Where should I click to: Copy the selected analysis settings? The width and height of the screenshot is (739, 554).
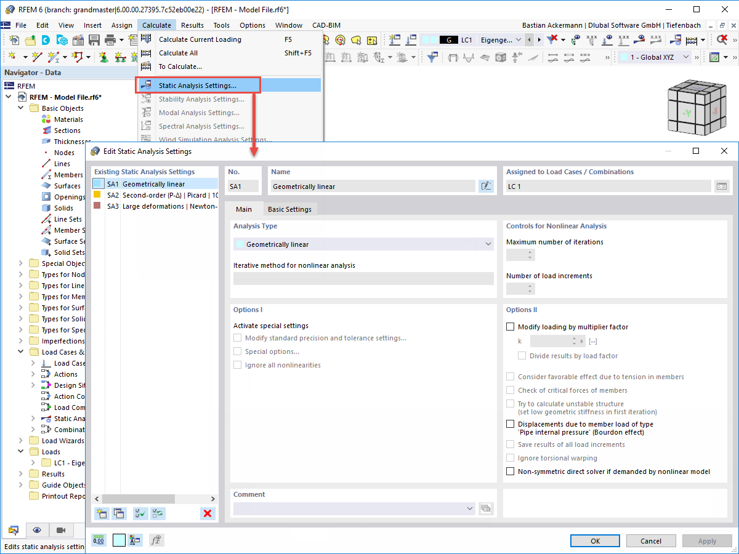[119, 513]
